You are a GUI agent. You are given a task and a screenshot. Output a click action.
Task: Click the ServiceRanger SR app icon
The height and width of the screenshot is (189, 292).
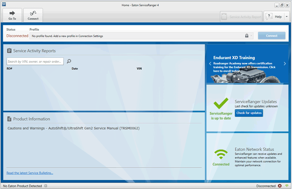point(4,4)
